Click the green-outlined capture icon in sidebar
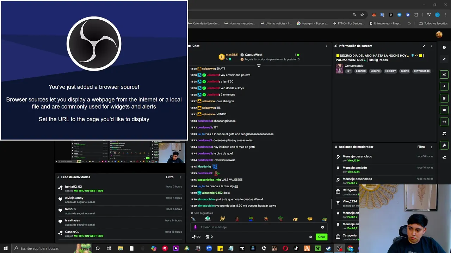Screen dimensions: 451x253 [x=444, y=74]
